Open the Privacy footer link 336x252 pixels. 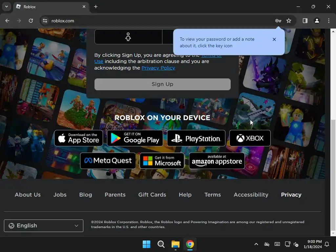coord(291,195)
